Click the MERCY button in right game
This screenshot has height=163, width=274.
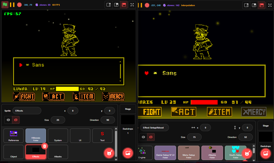(254, 112)
